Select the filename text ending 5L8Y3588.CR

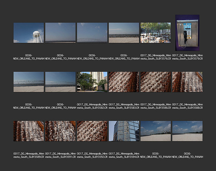[188, 106]
